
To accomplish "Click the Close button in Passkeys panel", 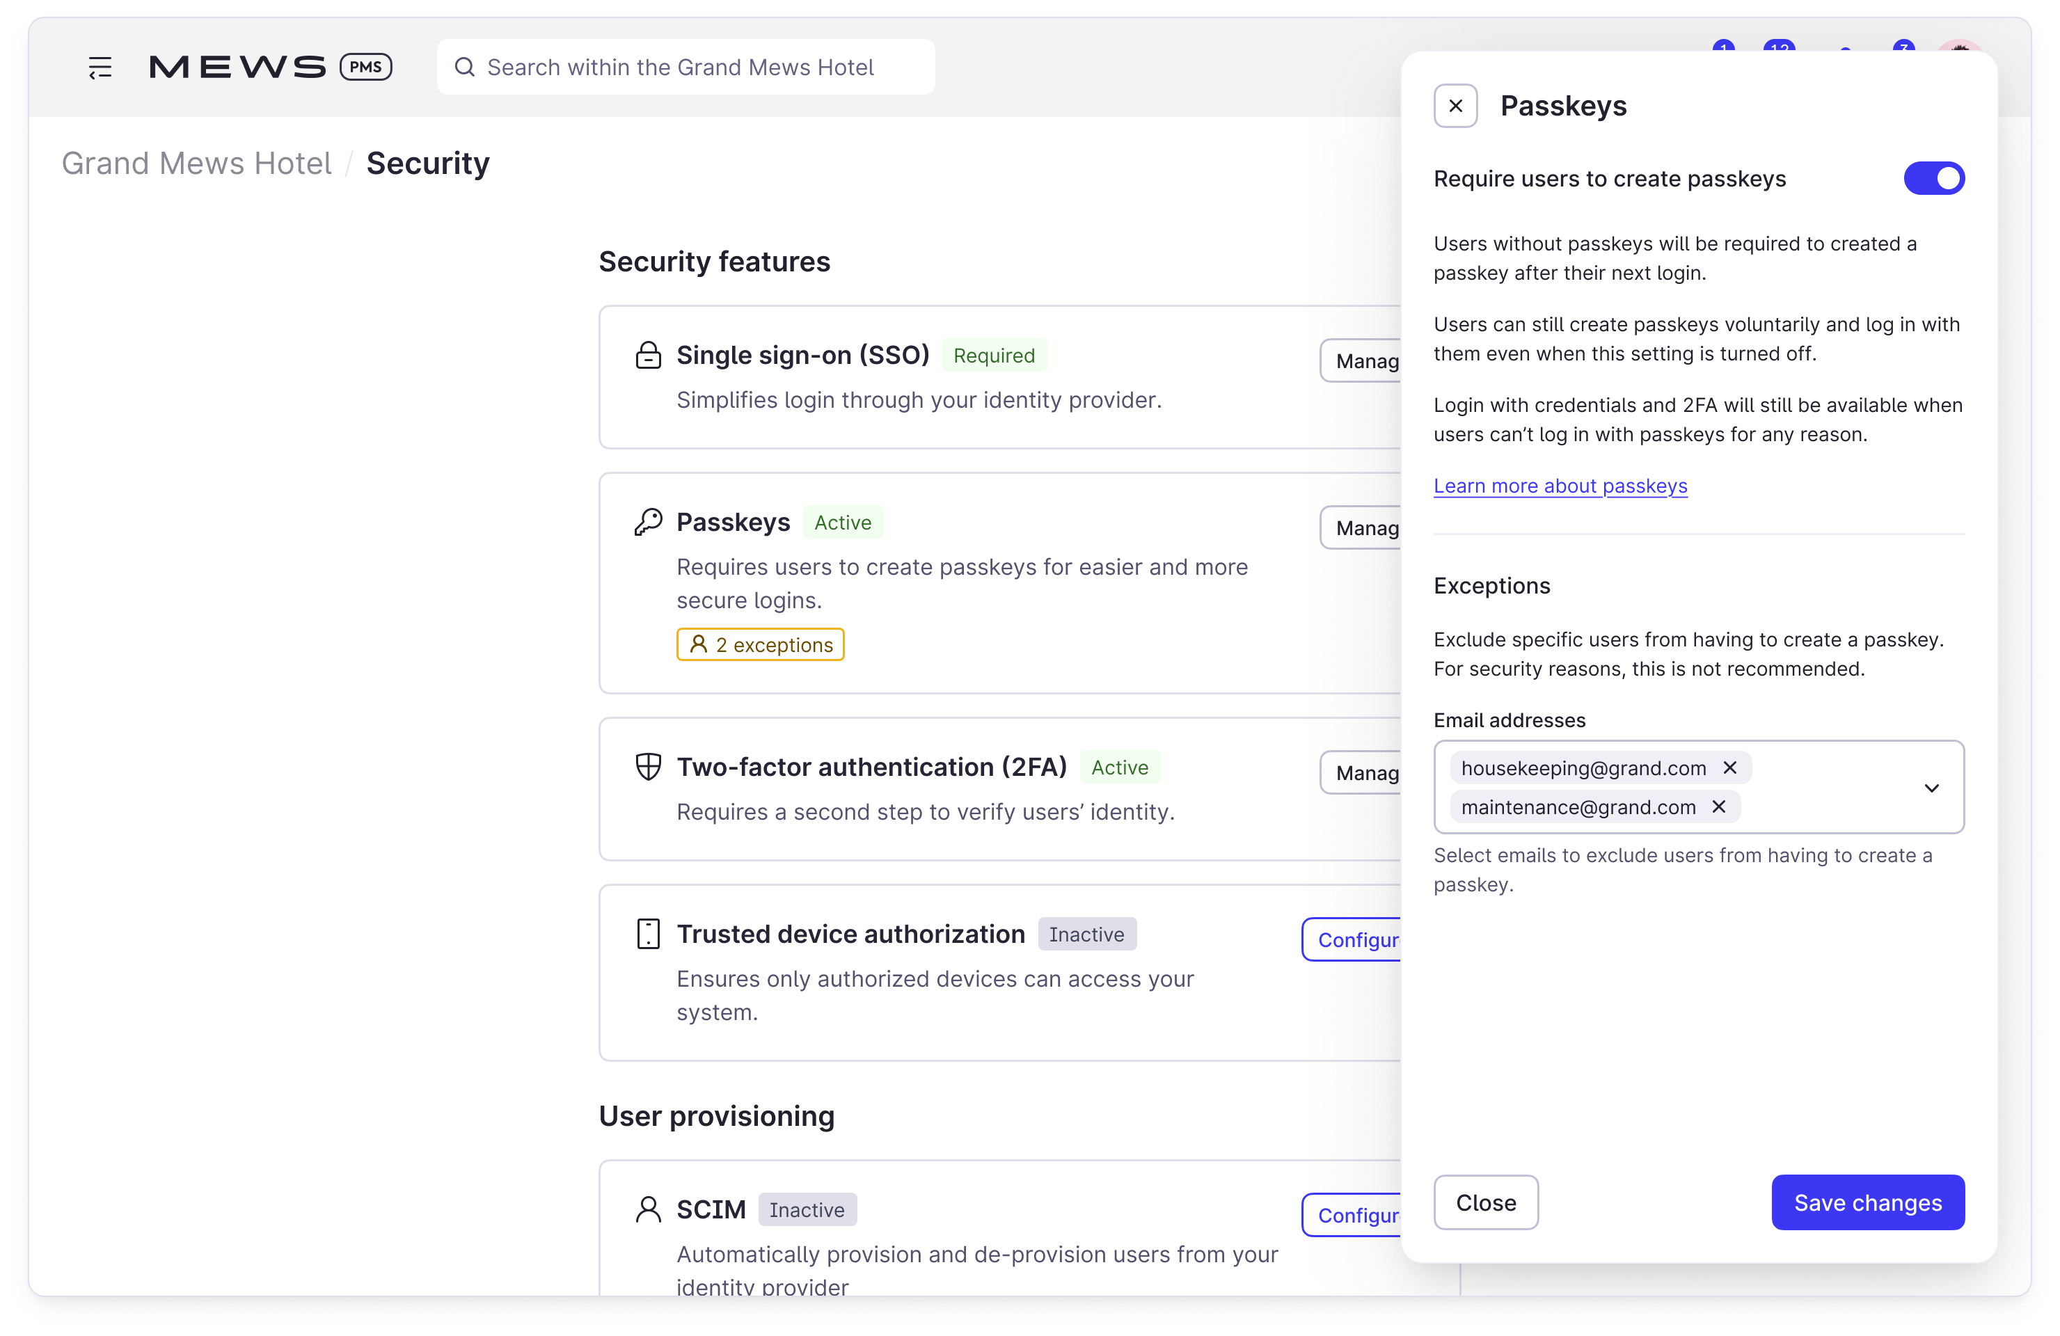I will click(1486, 1202).
